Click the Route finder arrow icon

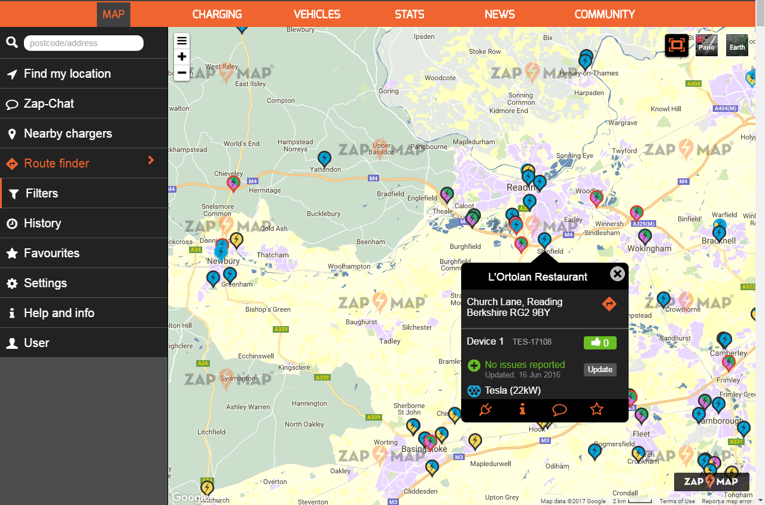pos(11,163)
